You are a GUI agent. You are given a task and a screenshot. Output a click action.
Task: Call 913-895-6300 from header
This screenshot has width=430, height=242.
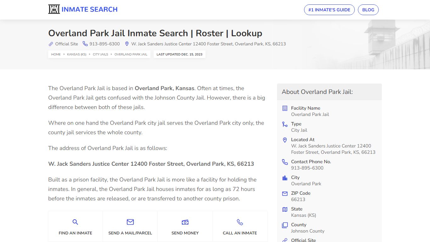105,44
